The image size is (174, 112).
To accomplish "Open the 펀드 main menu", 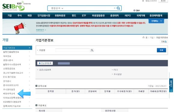I will pyautogui.click(x=74, y=16).
